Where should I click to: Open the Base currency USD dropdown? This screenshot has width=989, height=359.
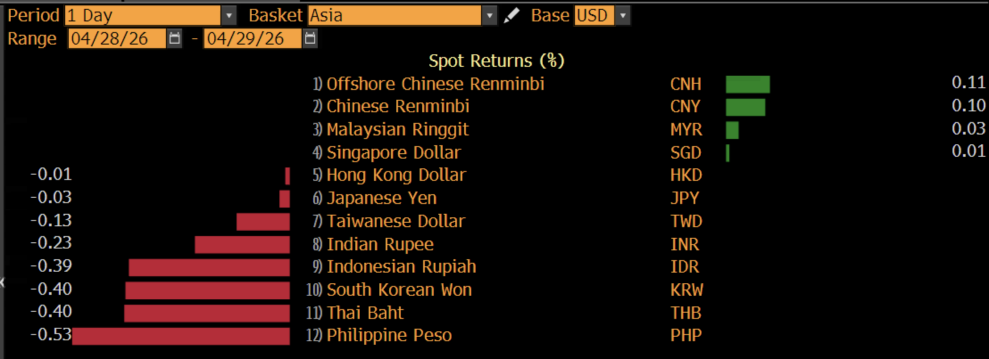[x=623, y=16]
